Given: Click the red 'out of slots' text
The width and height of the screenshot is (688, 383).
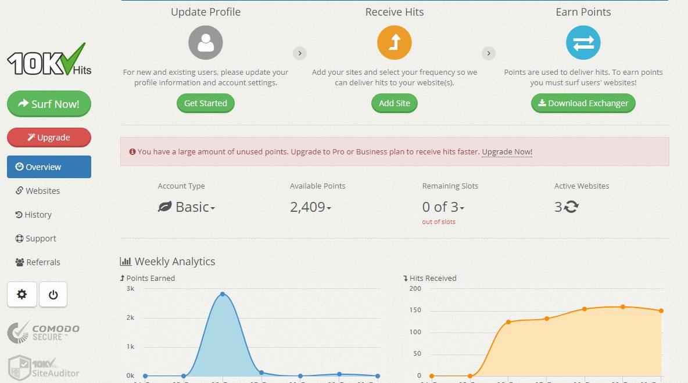Looking at the screenshot, I should click(439, 222).
